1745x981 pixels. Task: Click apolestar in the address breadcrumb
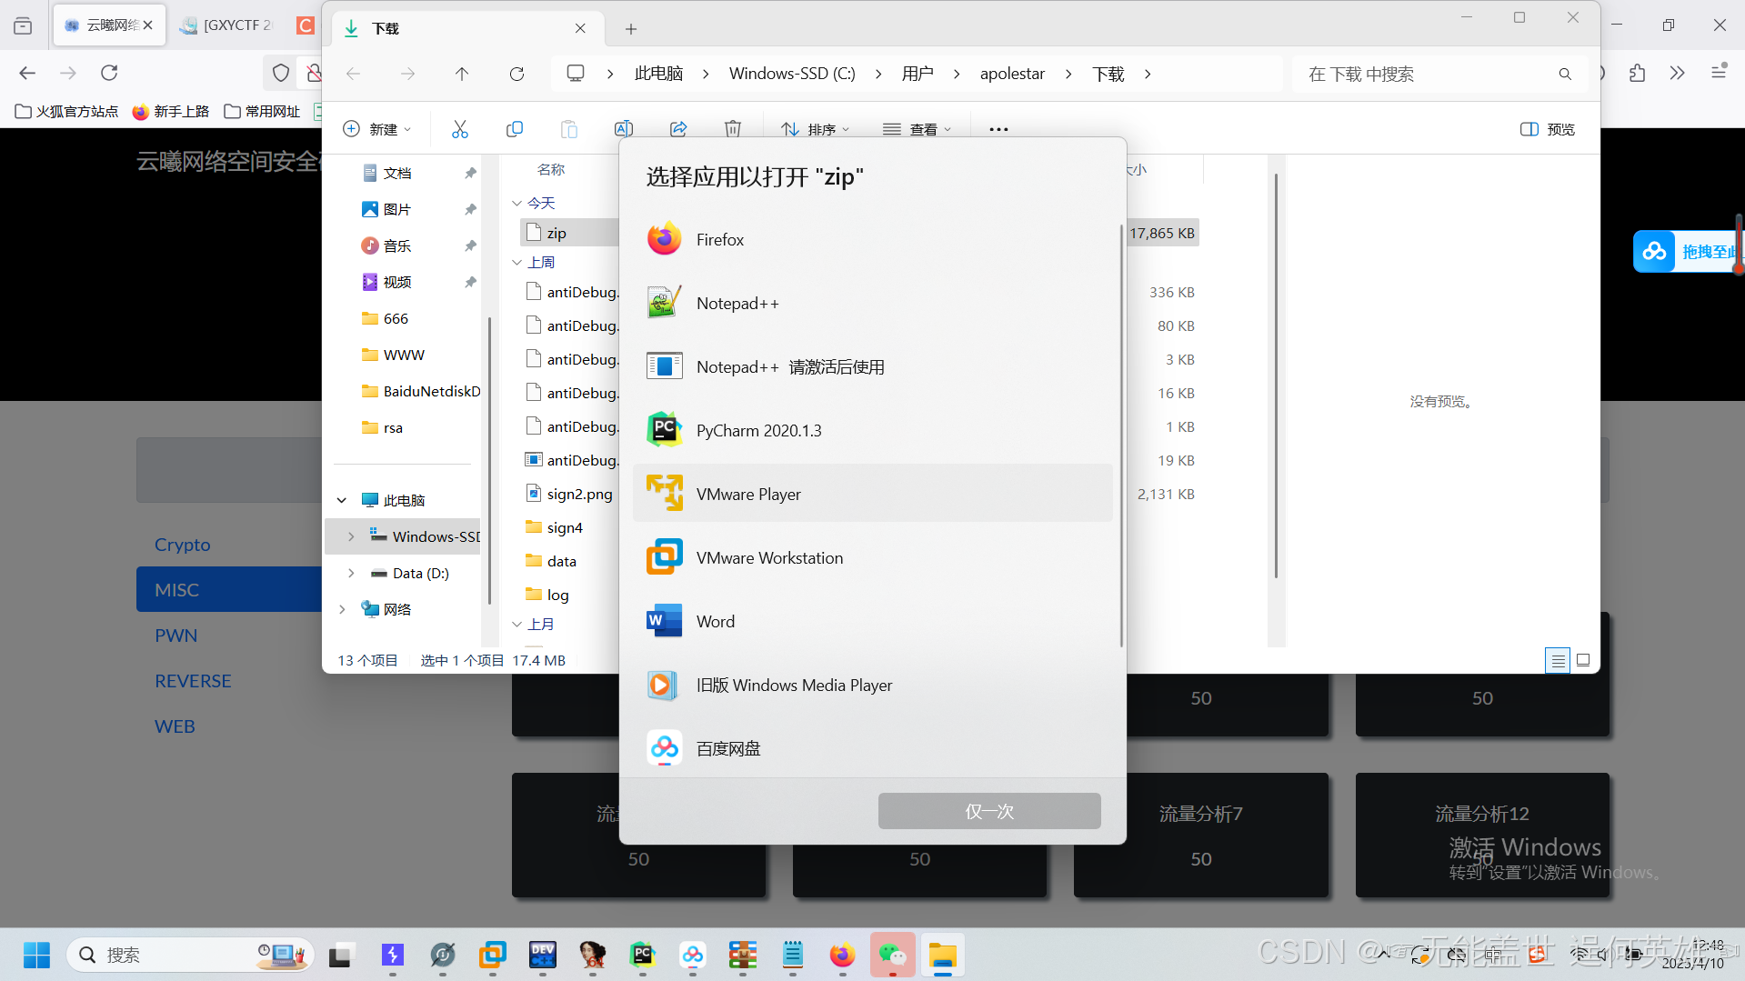click(x=1012, y=74)
